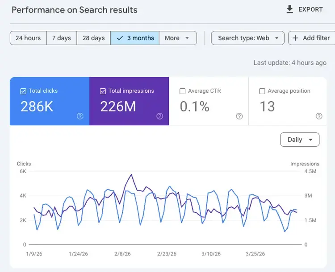Click the EXPORT button label

(310, 10)
